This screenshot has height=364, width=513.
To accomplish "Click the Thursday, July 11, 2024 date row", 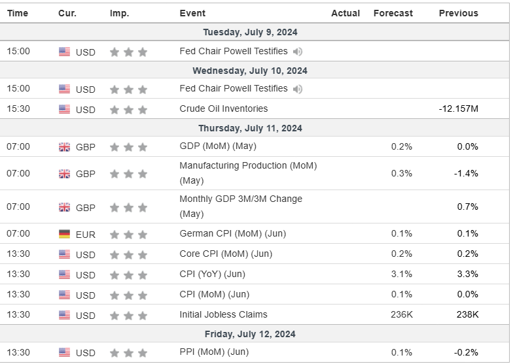I will click(x=255, y=128).
